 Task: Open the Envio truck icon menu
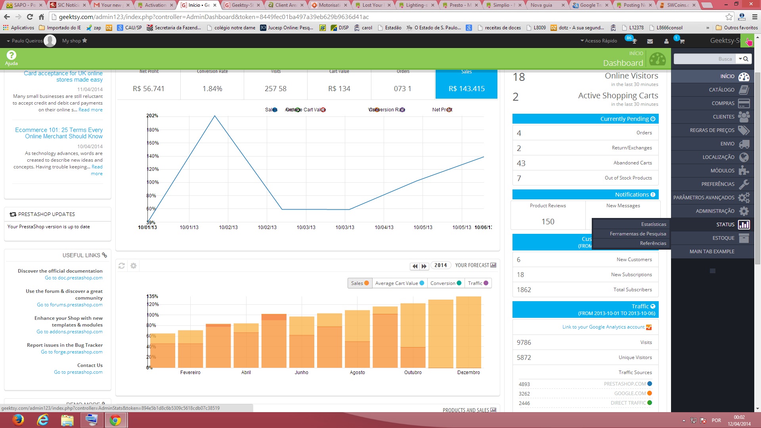coord(744,144)
